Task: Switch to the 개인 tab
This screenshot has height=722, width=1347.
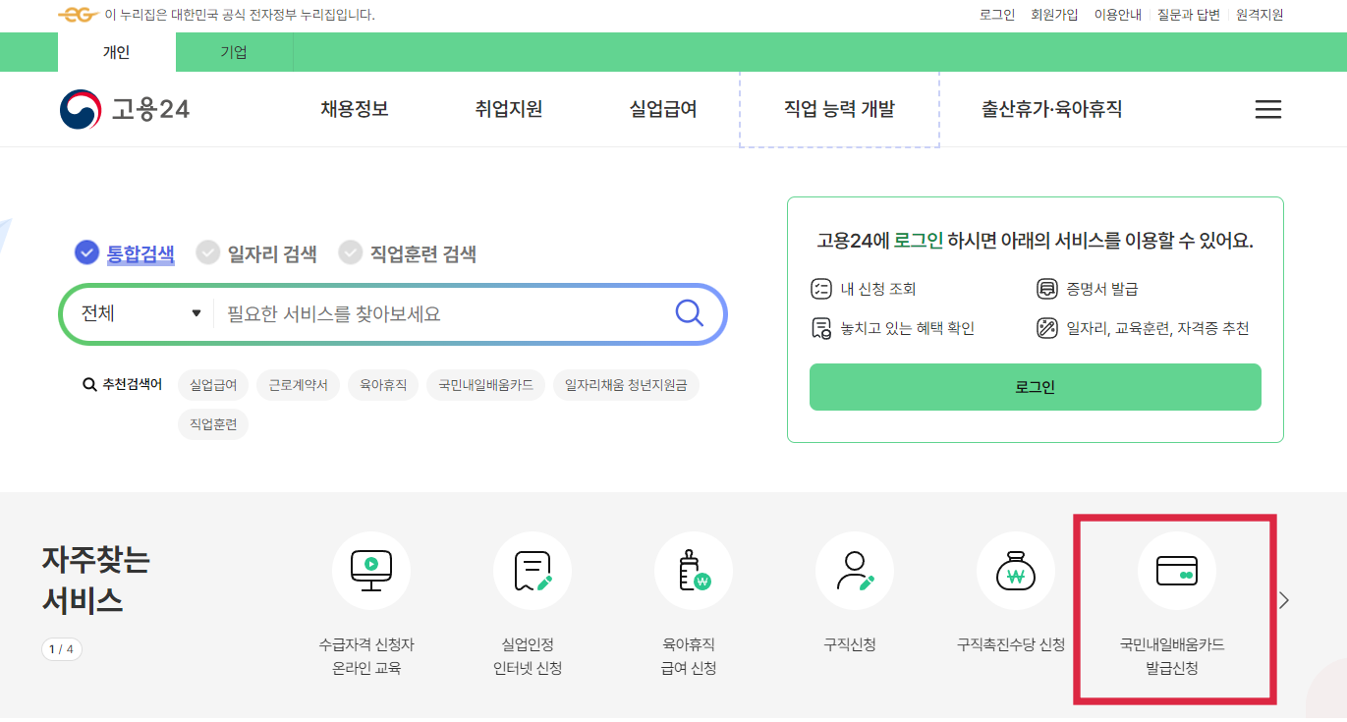Action: click(x=117, y=52)
